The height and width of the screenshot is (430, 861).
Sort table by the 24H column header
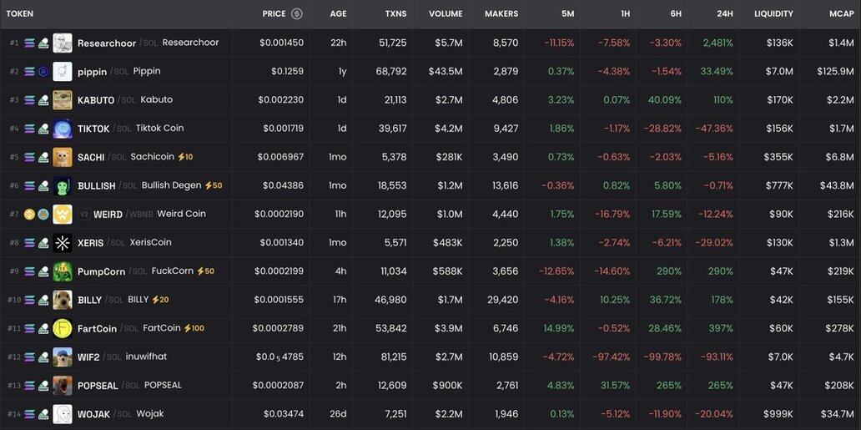tap(724, 14)
